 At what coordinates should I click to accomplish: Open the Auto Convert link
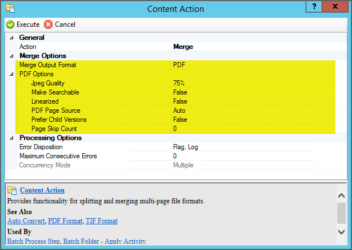[25, 221]
